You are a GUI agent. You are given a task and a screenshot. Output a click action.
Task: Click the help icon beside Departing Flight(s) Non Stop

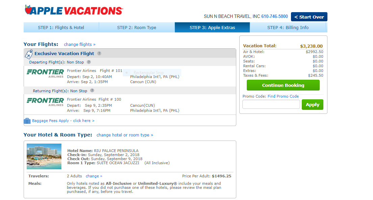pyautogui.click(x=88, y=62)
